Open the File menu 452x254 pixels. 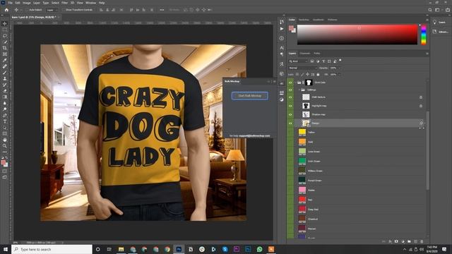10,3
